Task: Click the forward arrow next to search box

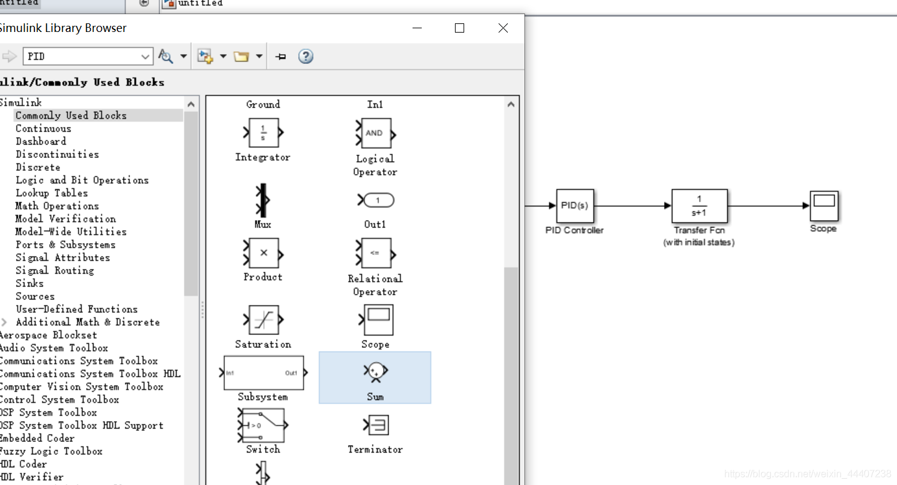Action: click(x=9, y=57)
